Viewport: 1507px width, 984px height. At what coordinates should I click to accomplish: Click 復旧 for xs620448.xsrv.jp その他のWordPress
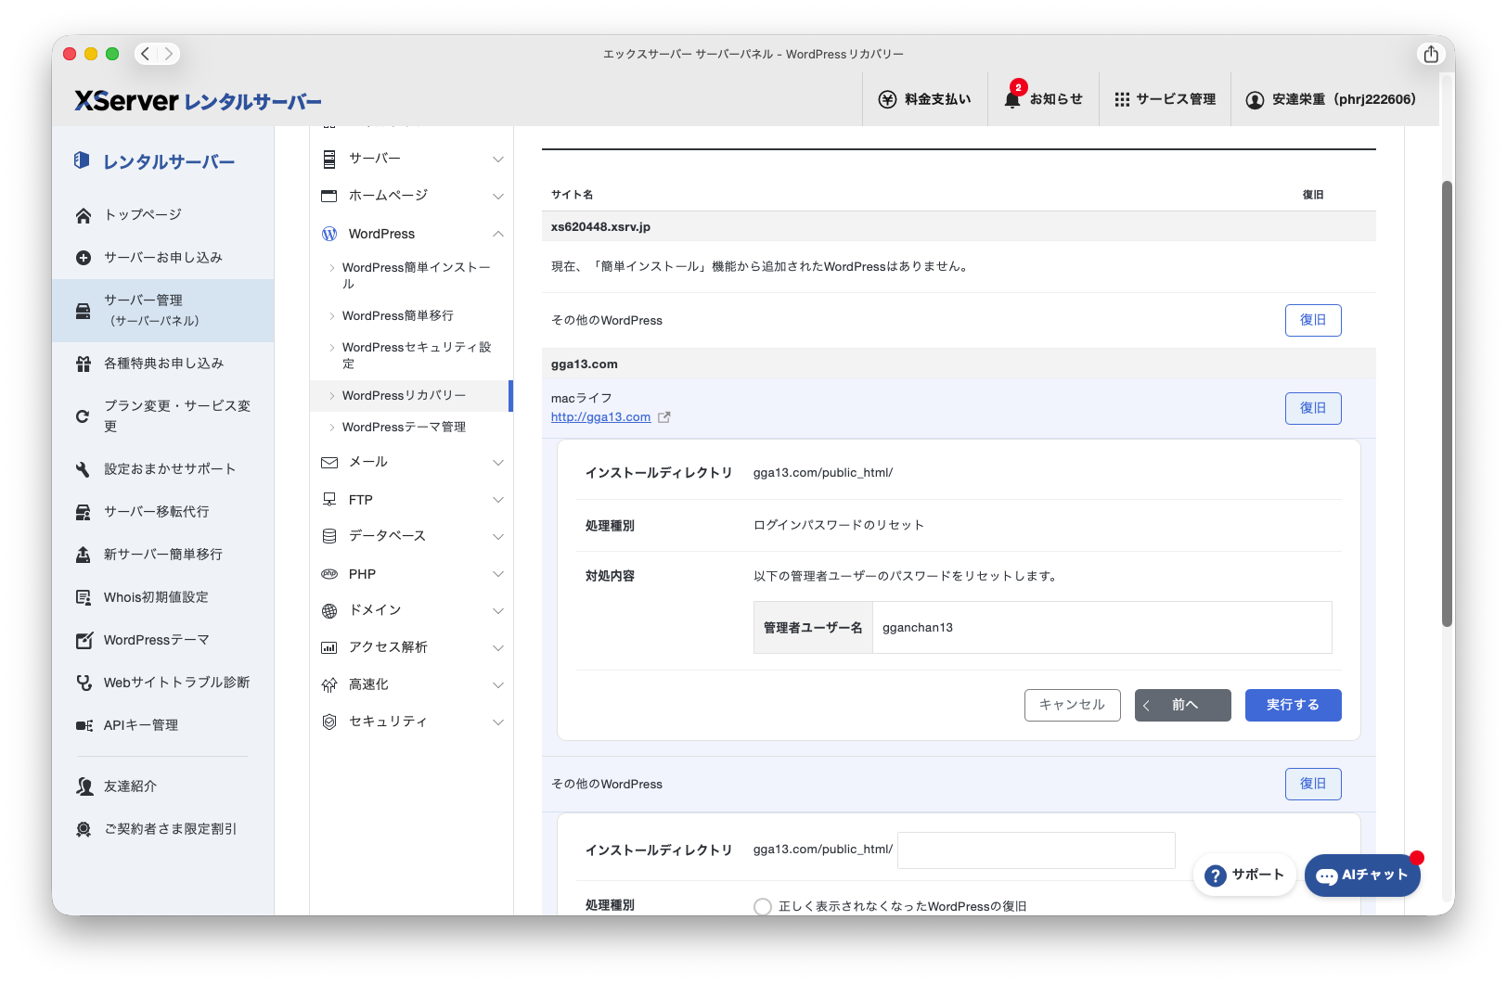pos(1313,320)
